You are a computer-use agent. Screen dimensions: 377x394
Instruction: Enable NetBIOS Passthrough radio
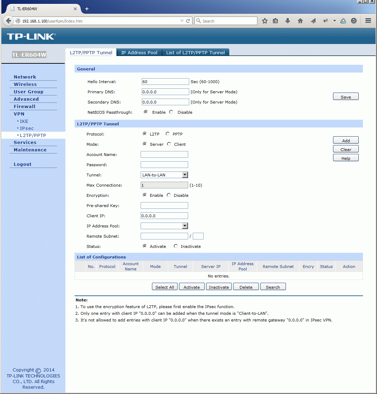[x=146, y=112]
